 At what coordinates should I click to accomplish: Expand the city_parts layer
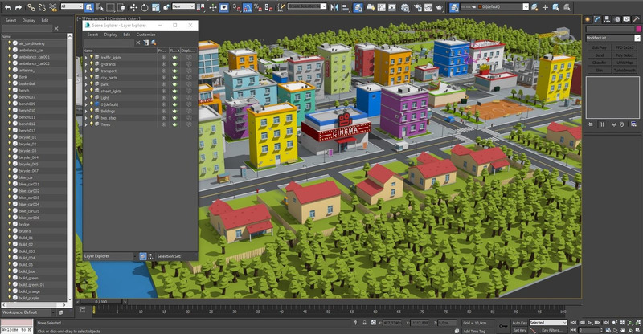[86, 77]
